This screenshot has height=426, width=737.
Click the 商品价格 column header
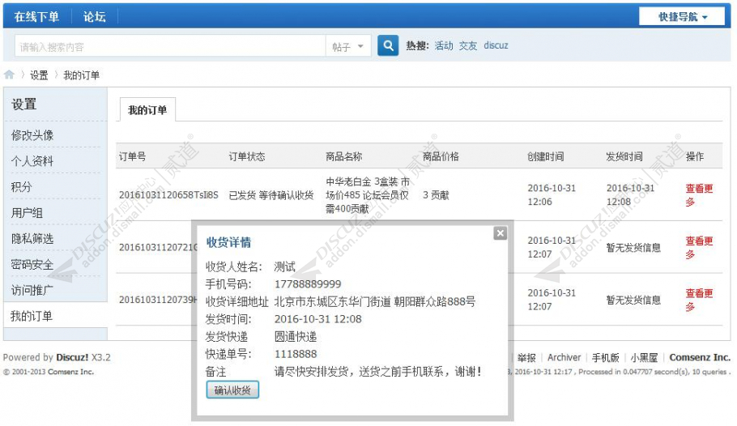[441, 156]
